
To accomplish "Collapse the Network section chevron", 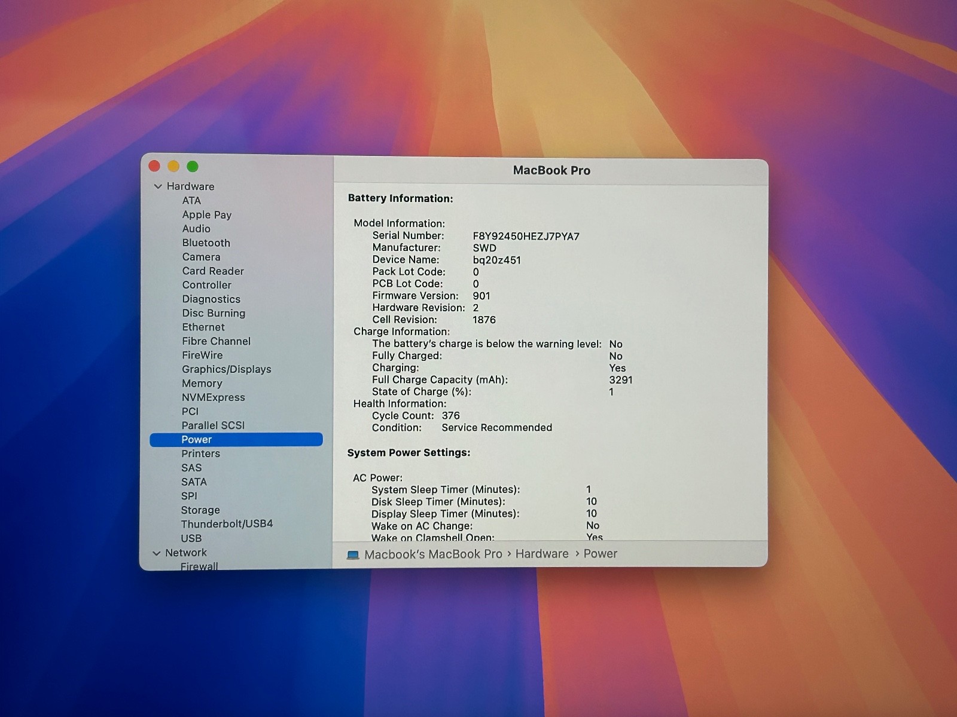I will (157, 553).
